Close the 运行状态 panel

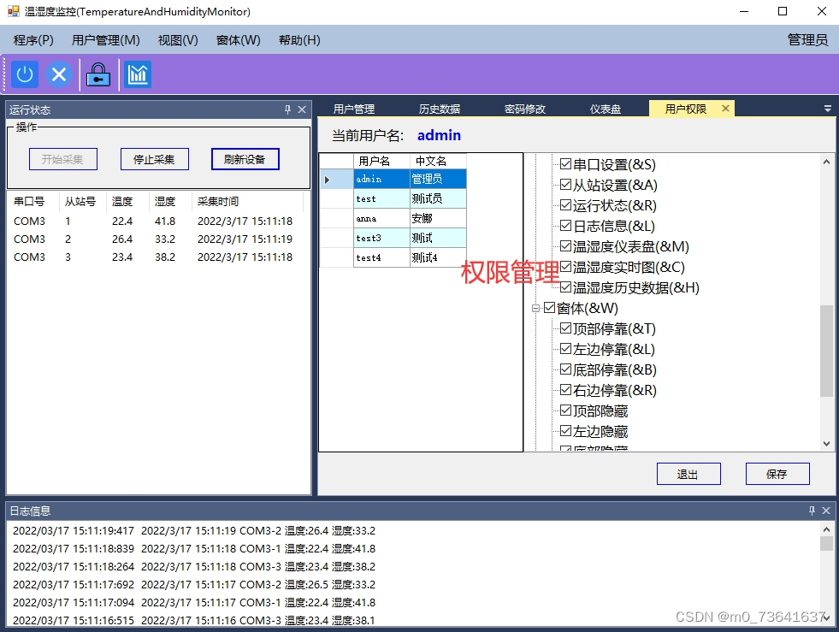coord(302,109)
